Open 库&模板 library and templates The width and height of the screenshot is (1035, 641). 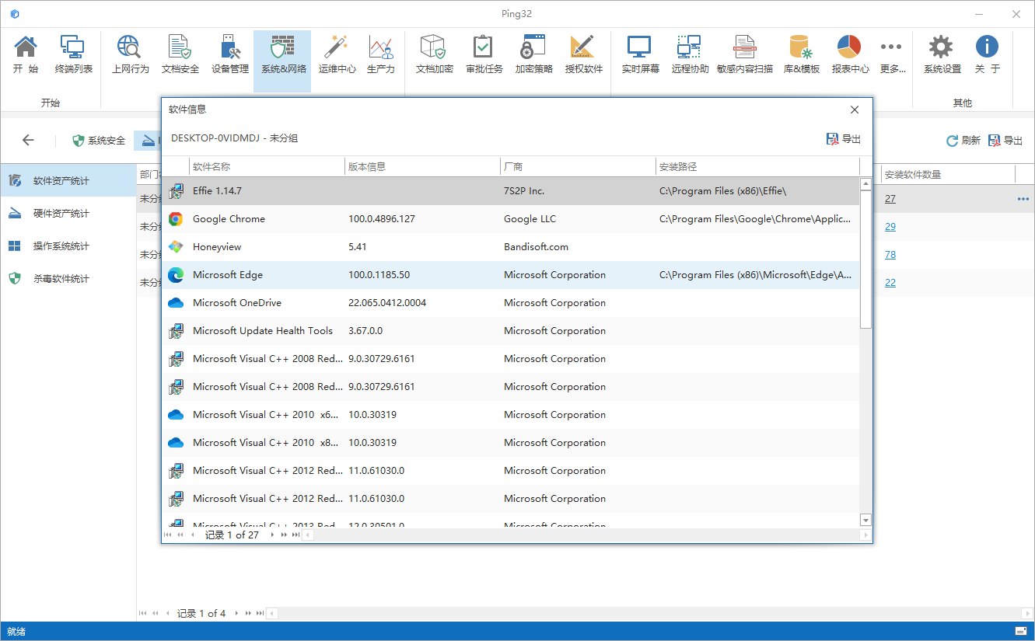tap(801, 54)
